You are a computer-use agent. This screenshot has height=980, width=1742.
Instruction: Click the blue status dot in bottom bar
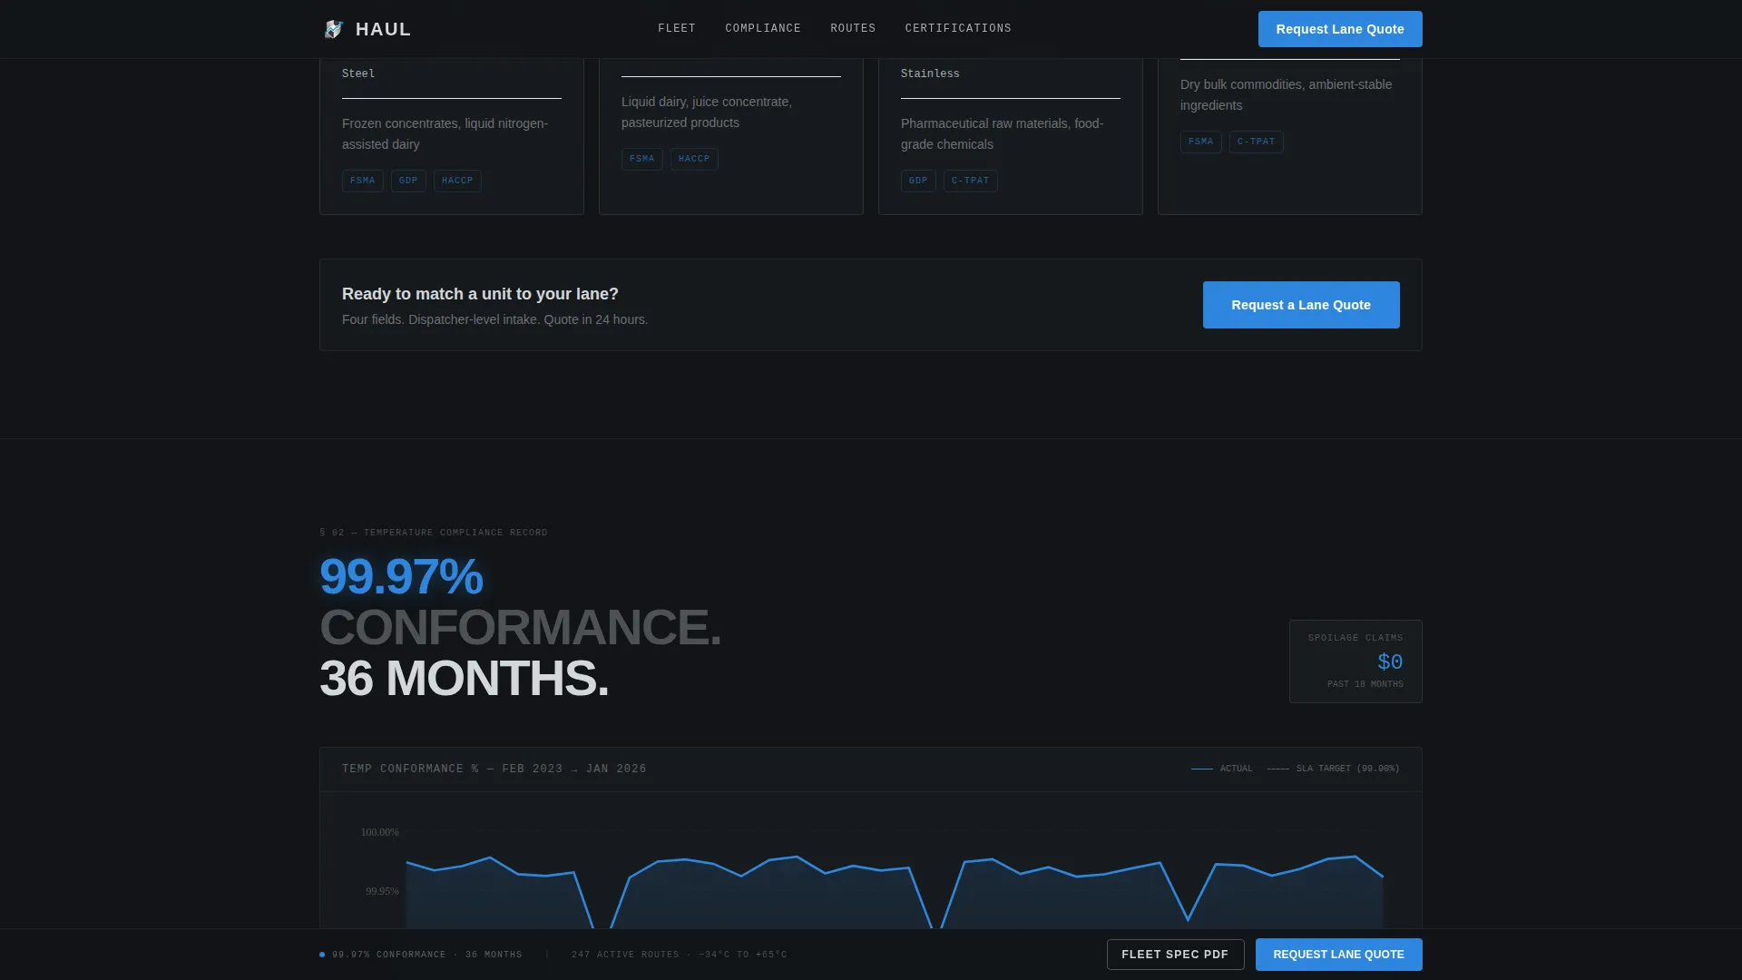[322, 955]
